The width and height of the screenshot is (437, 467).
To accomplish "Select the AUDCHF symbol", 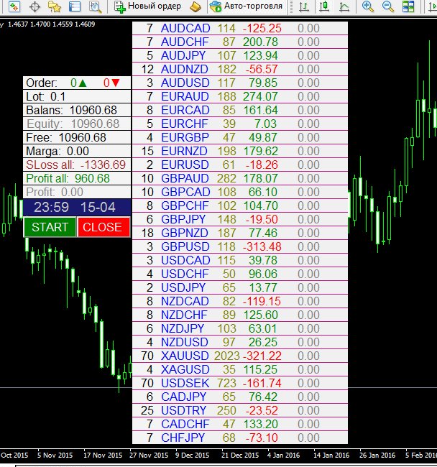I will click(x=185, y=42).
